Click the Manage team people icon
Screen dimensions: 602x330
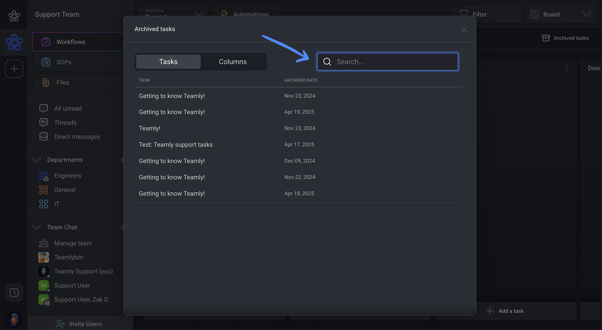tap(44, 243)
